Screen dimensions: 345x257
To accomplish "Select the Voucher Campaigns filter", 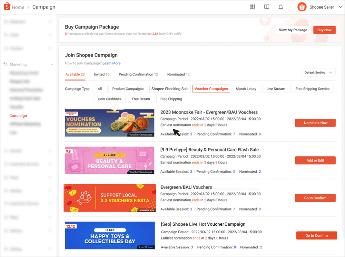I will click(211, 89).
